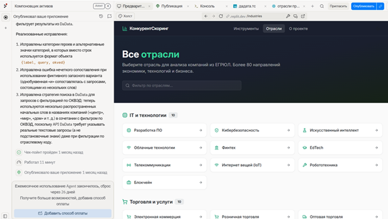388x219 pixels.
Task: Click the blue Опубликовать button
Action: [363, 6]
